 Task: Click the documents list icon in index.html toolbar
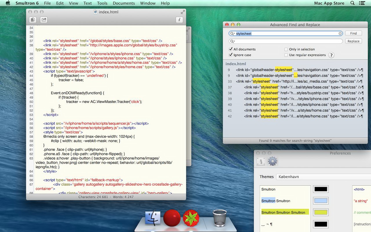tap(33, 20)
